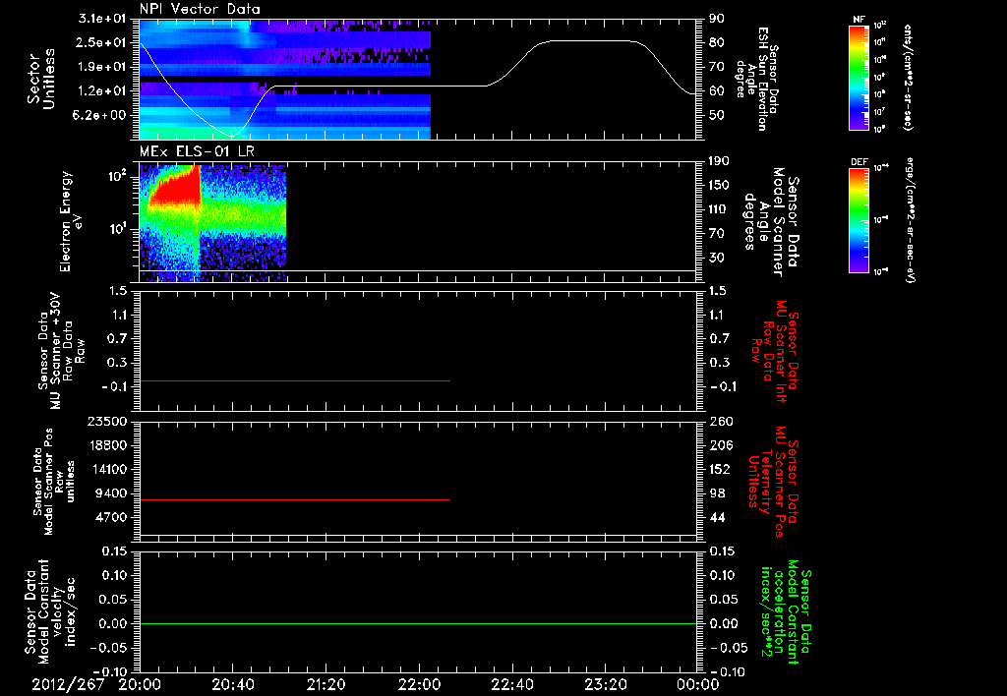This screenshot has width=1007, height=696.
Task: Click the NF flux color bar
Action: tap(859, 78)
